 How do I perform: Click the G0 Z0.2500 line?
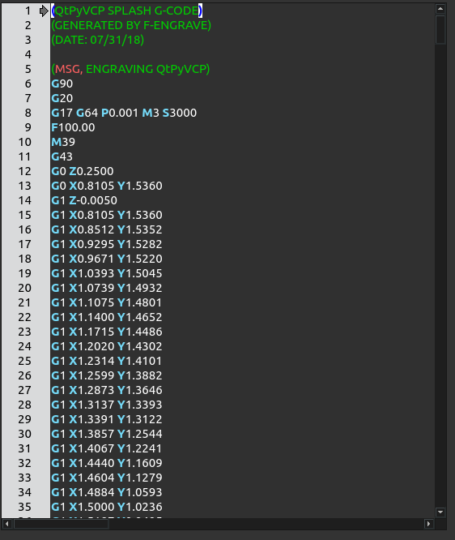[83, 171]
